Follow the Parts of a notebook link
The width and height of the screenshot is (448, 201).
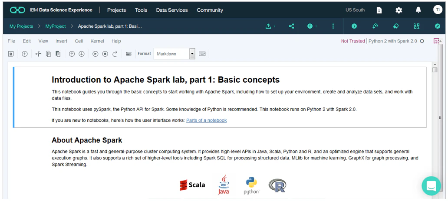pyautogui.click(x=207, y=120)
